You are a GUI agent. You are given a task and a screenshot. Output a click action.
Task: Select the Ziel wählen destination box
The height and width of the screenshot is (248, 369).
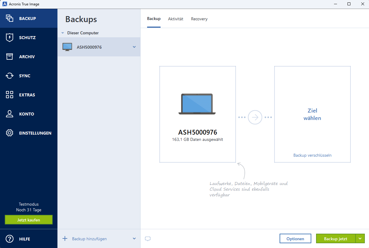[x=312, y=114]
